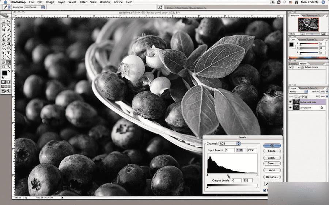Jump to ImageReady button in toolbox

tap(6, 91)
